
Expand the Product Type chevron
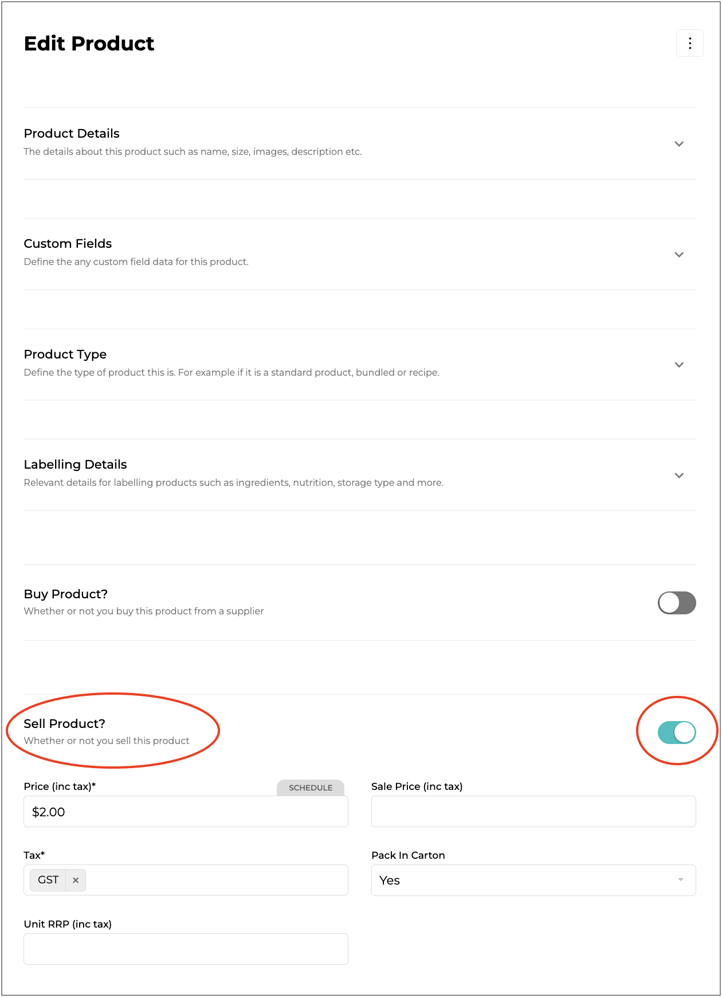point(679,365)
